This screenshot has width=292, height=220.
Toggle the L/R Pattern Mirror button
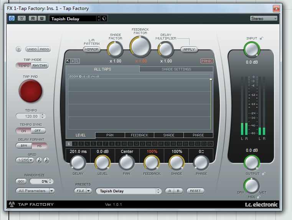(91, 49)
